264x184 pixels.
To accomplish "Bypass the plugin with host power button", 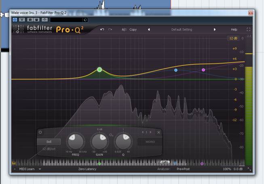I will (x=15, y=19).
